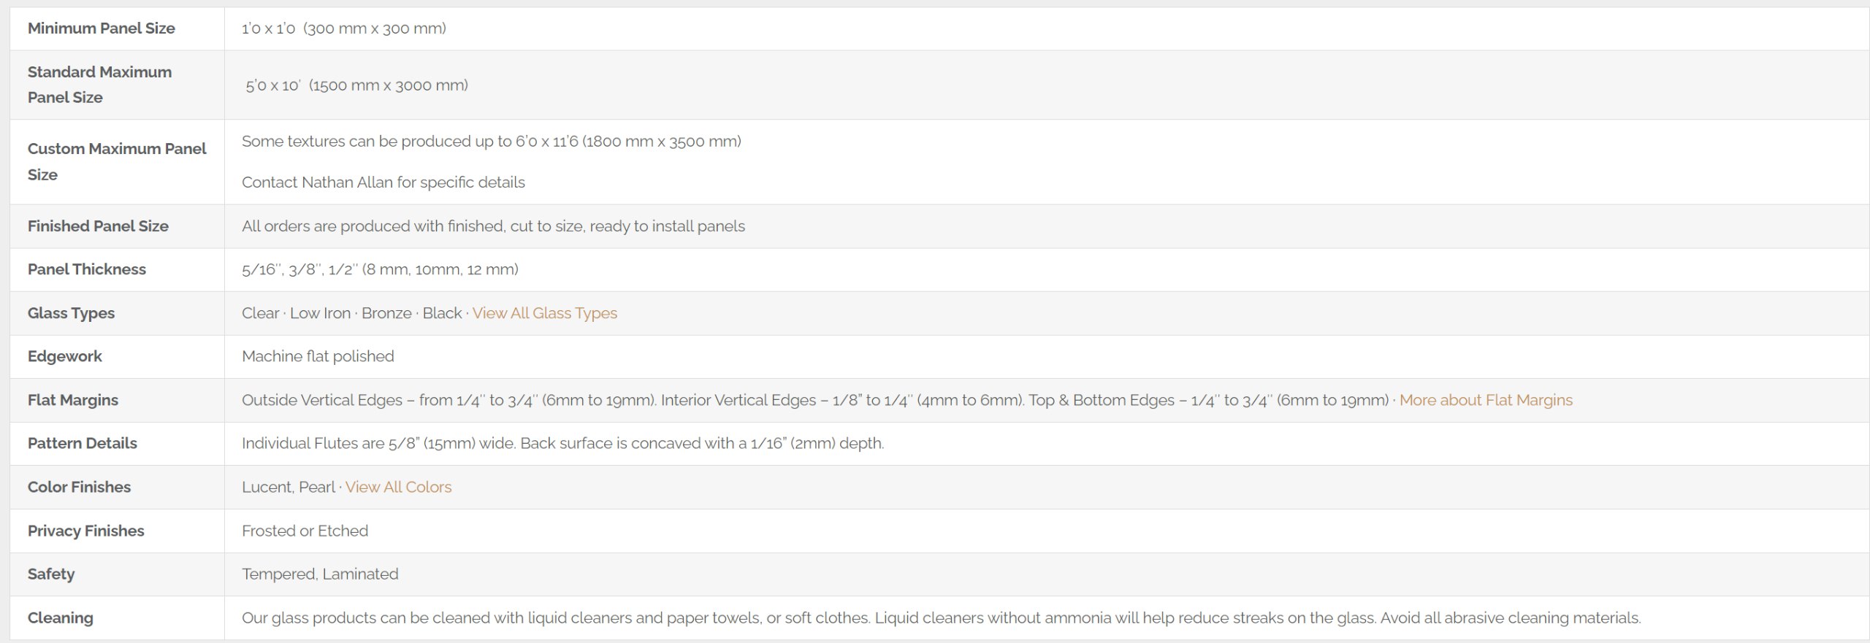Click the Standard Maximum Panel Size heading
The image size is (1870, 643).
[x=99, y=85]
